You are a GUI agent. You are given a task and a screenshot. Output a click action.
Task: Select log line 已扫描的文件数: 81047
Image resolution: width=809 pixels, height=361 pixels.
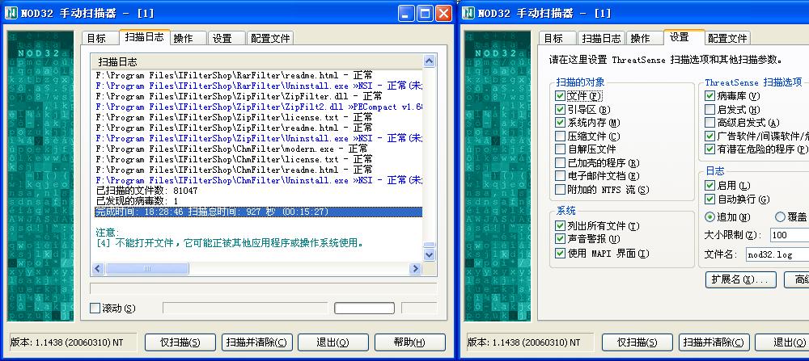[x=147, y=191]
